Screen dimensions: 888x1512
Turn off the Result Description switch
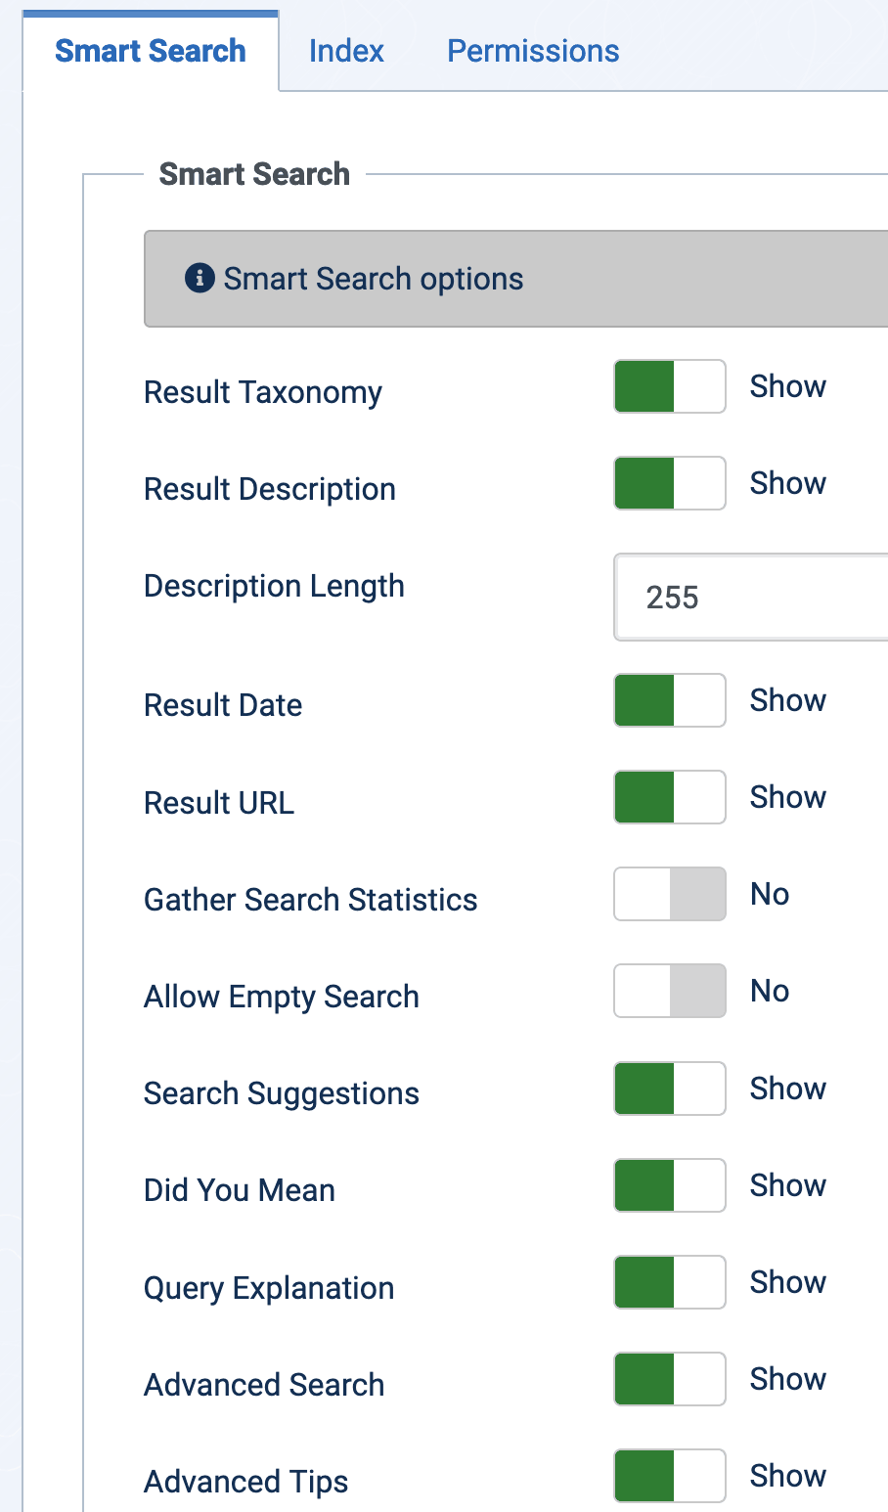point(670,483)
